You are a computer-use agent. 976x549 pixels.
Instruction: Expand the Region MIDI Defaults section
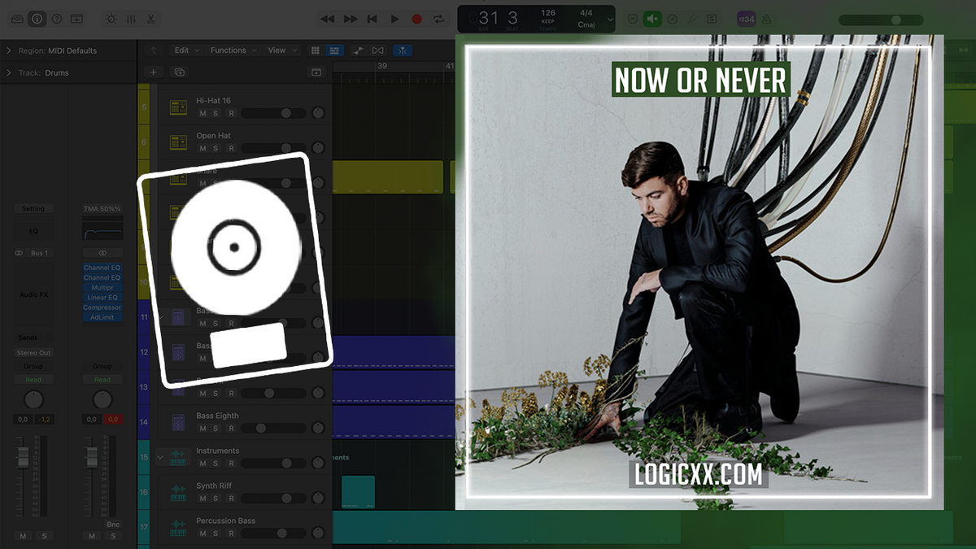pyautogui.click(x=9, y=50)
